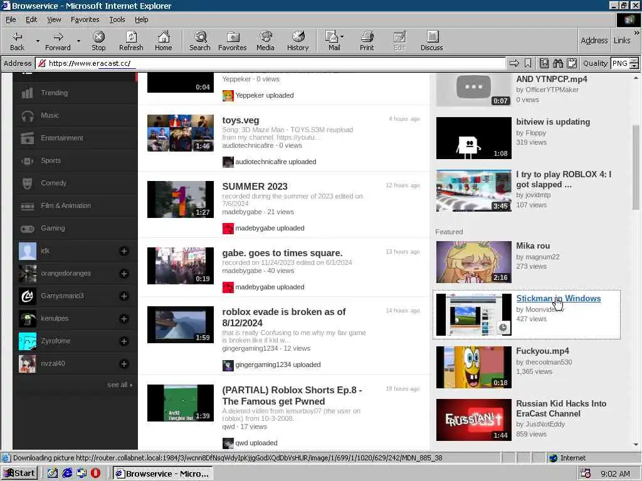Click the Forward toolbar button
The image size is (642, 481).
[58, 41]
